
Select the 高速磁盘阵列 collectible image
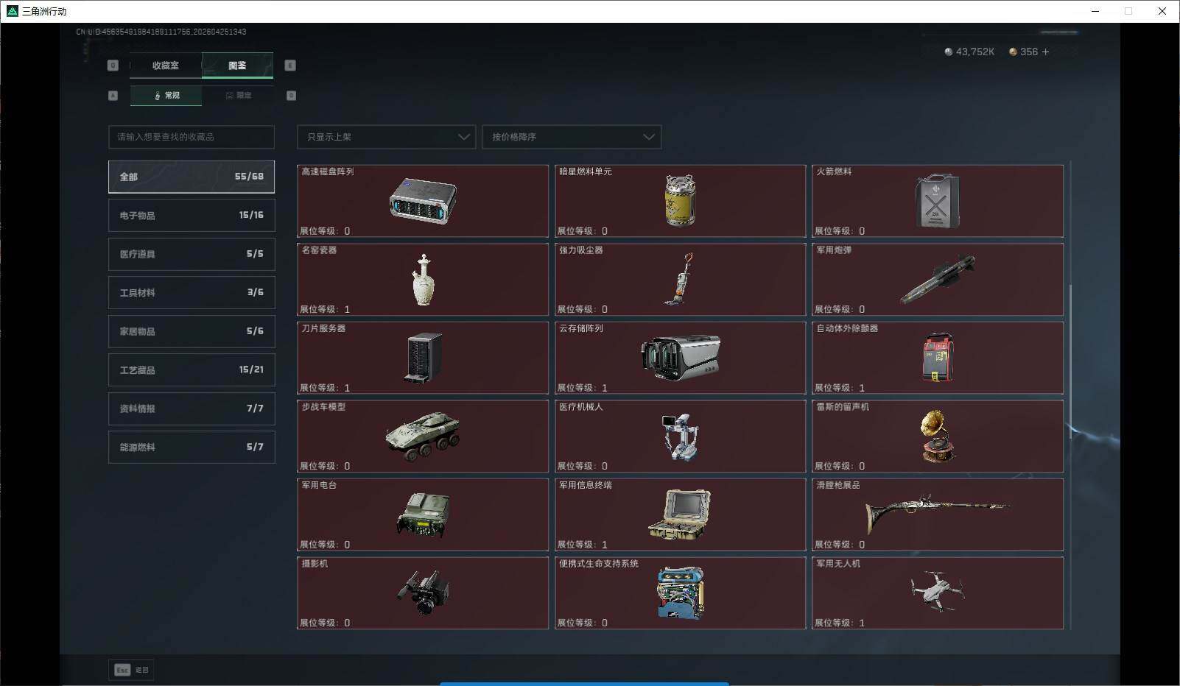(x=423, y=201)
